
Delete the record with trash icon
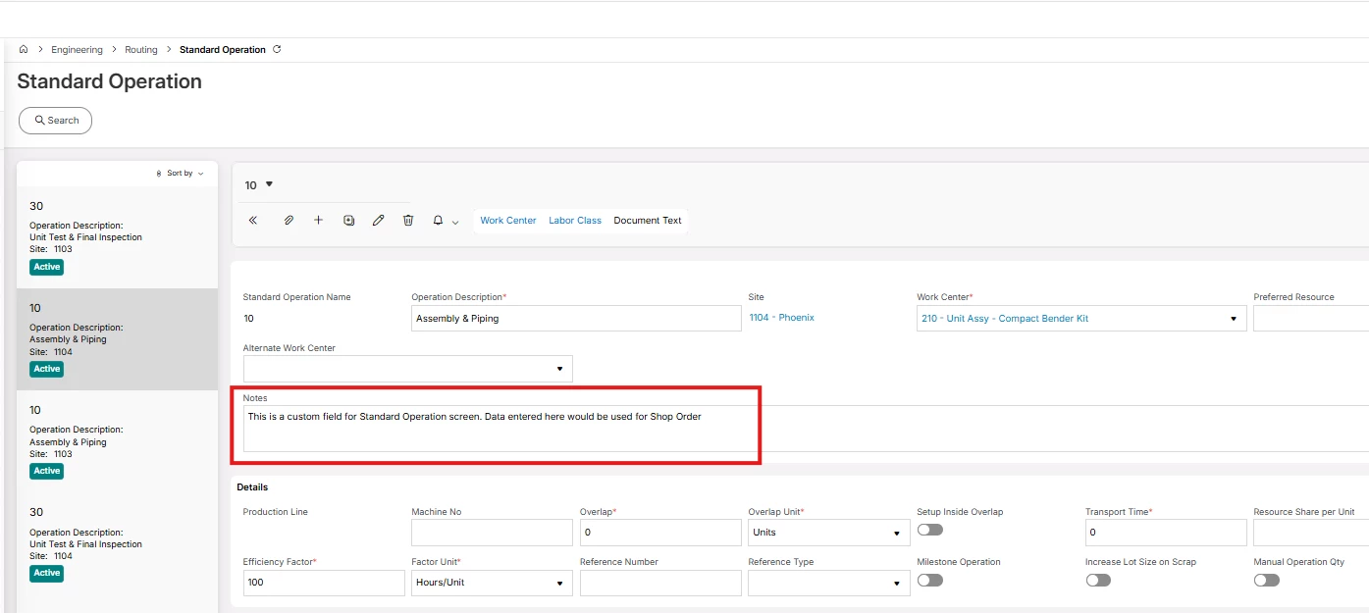[408, 221]
